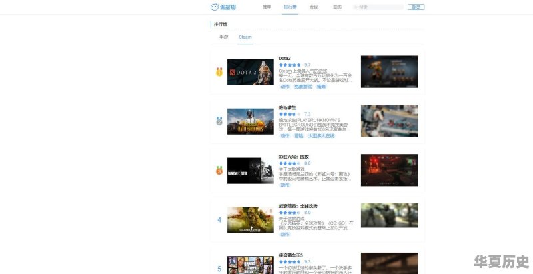533x274 pixels.
Task: Click the 8.9 score of 反恐精英
Action: (308, 213)
